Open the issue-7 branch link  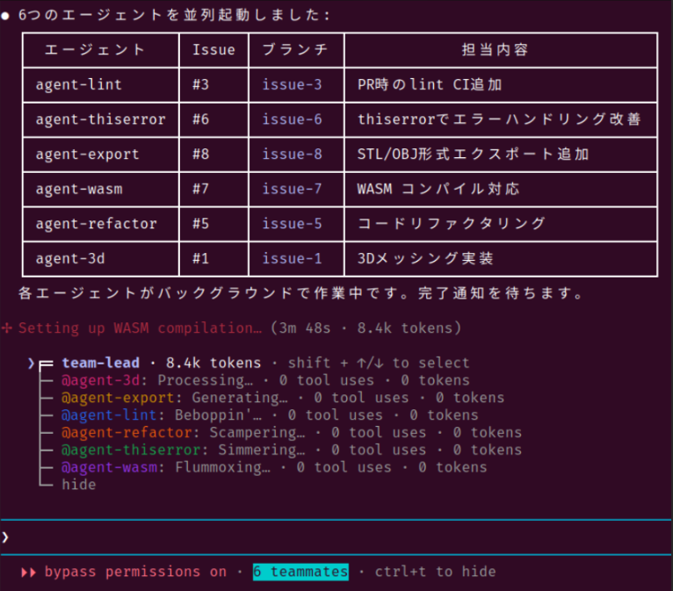click(292, 189)
